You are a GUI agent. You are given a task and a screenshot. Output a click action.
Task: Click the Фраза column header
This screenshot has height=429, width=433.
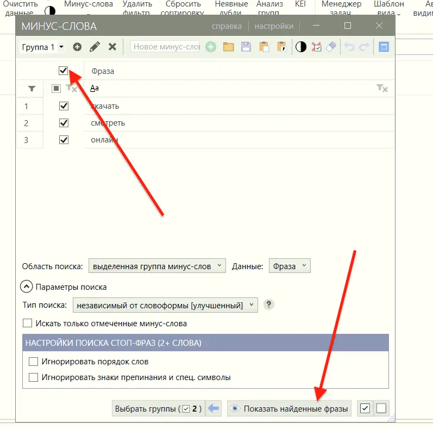(x=239, y=71)
